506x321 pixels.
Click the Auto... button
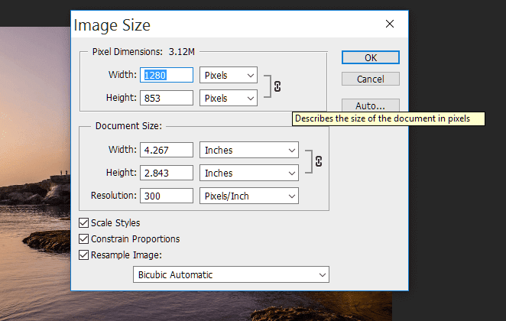(x=371, y=105)
